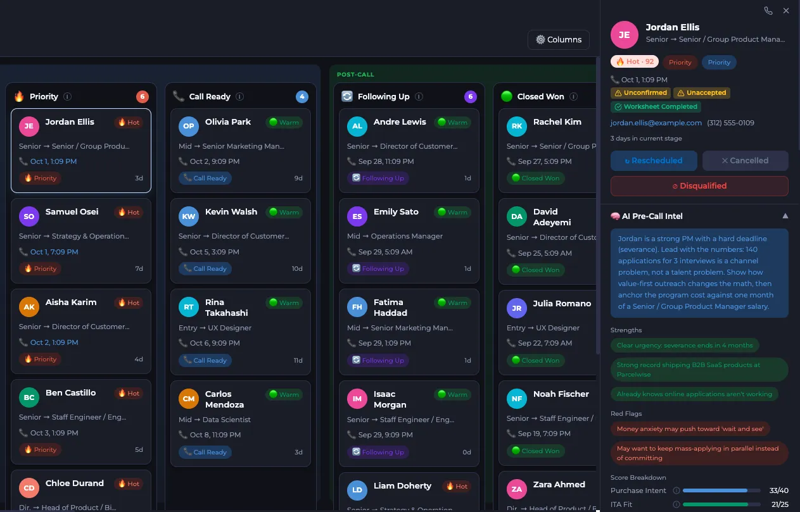Screen dimensions: 800x512
Task: Click the Following Up pill on Emily Sato's card
Action: 378,269
